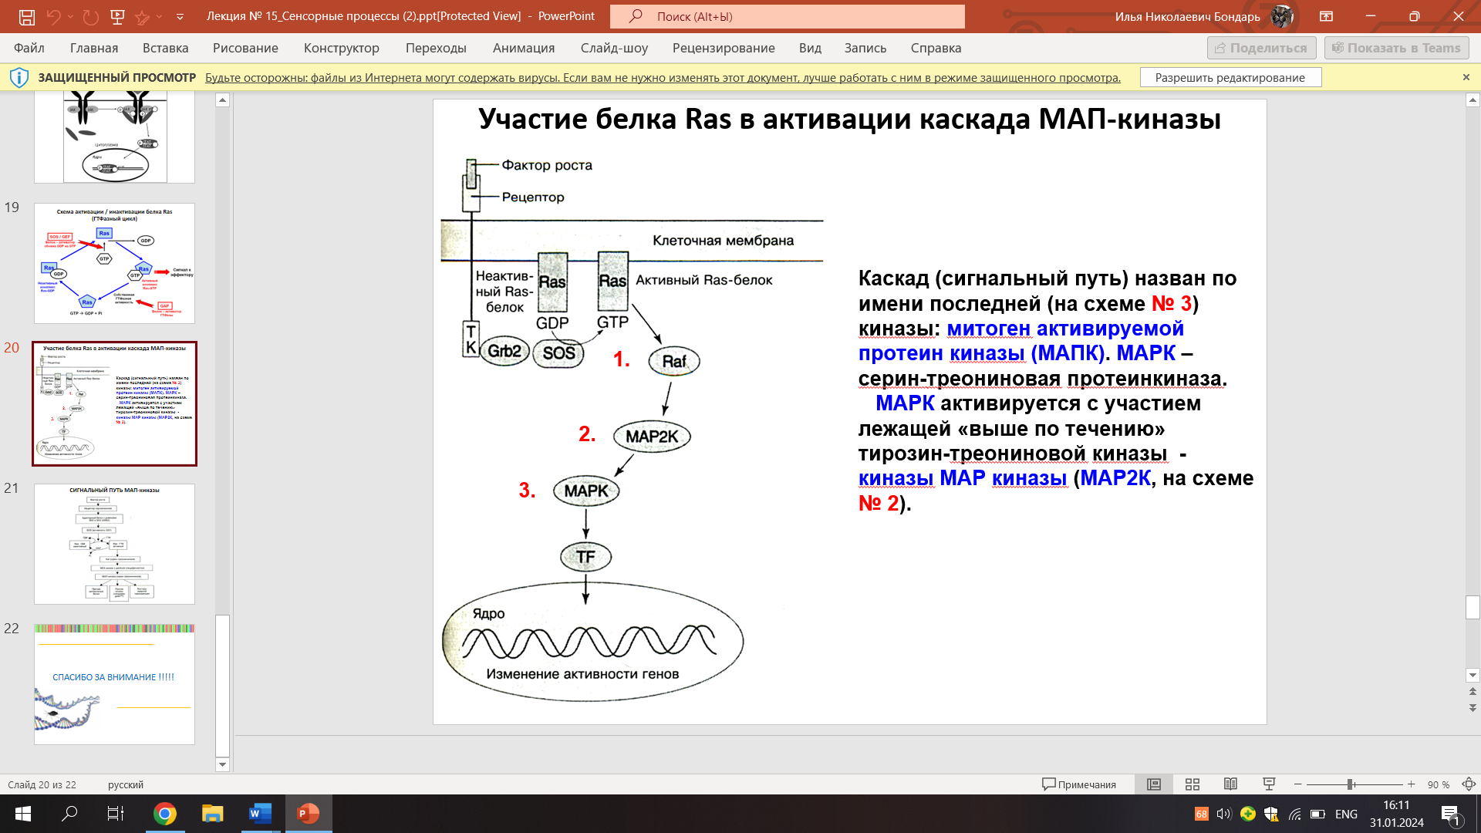The height and width of the screenshot is (833, 1481).
Task: Select slide 19 thumbnail Ras cycle
Action: (114, 263)
